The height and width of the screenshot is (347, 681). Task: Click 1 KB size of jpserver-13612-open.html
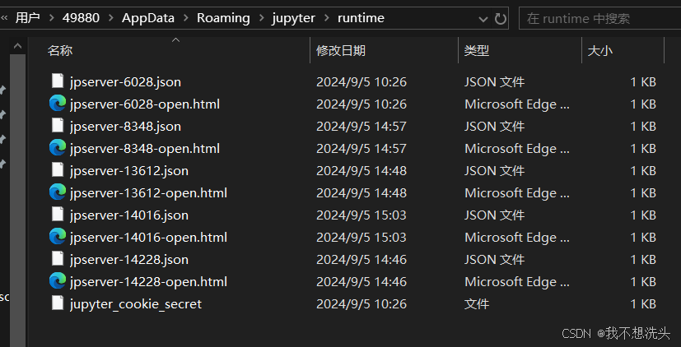tap(643, 192)
